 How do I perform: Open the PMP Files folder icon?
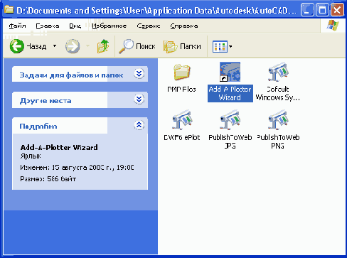tap(182, 72)
